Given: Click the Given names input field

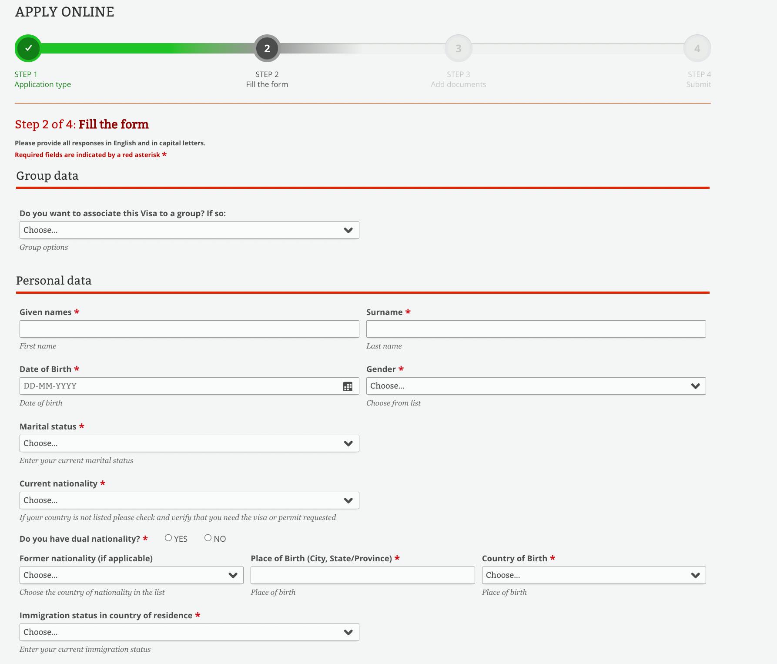Looking at the screenshot, I should [189, 329].
